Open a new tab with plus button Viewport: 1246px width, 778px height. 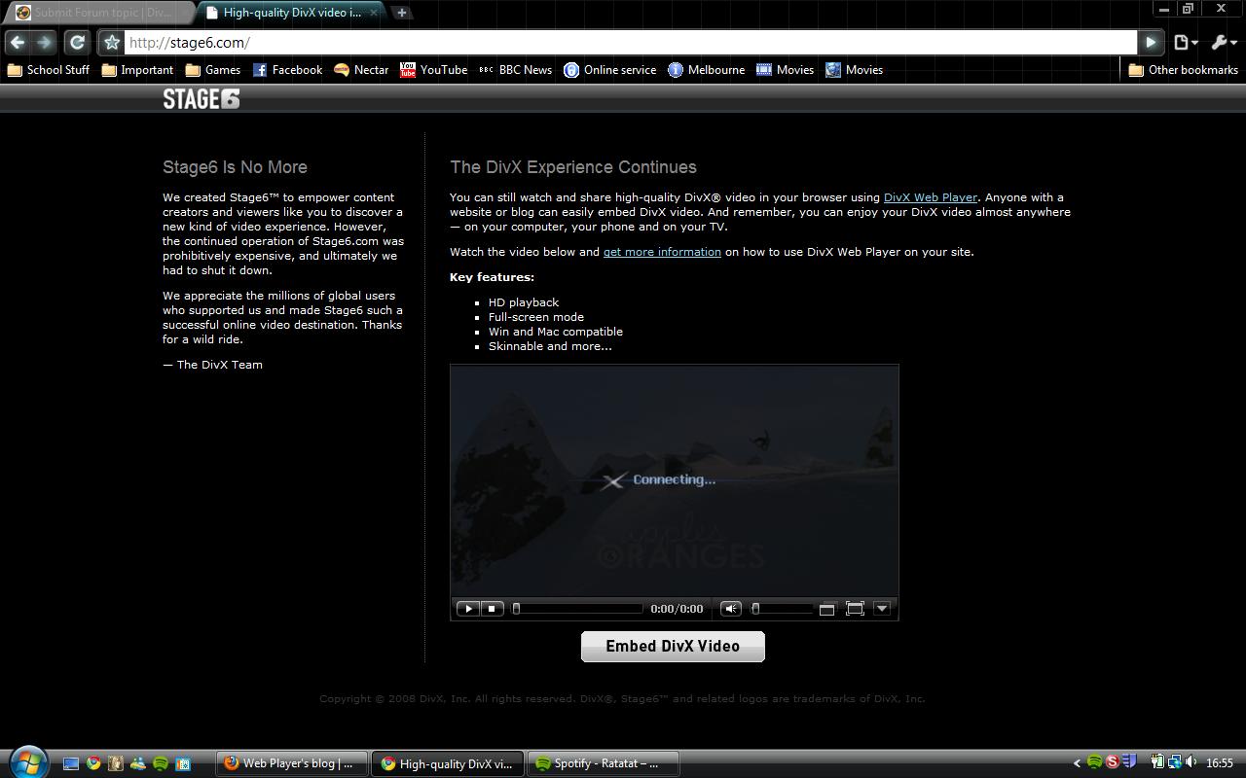click(401, 13)
